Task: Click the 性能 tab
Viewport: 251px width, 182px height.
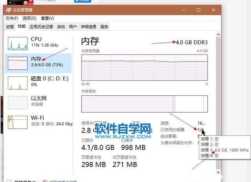Action: pos(22,27)
